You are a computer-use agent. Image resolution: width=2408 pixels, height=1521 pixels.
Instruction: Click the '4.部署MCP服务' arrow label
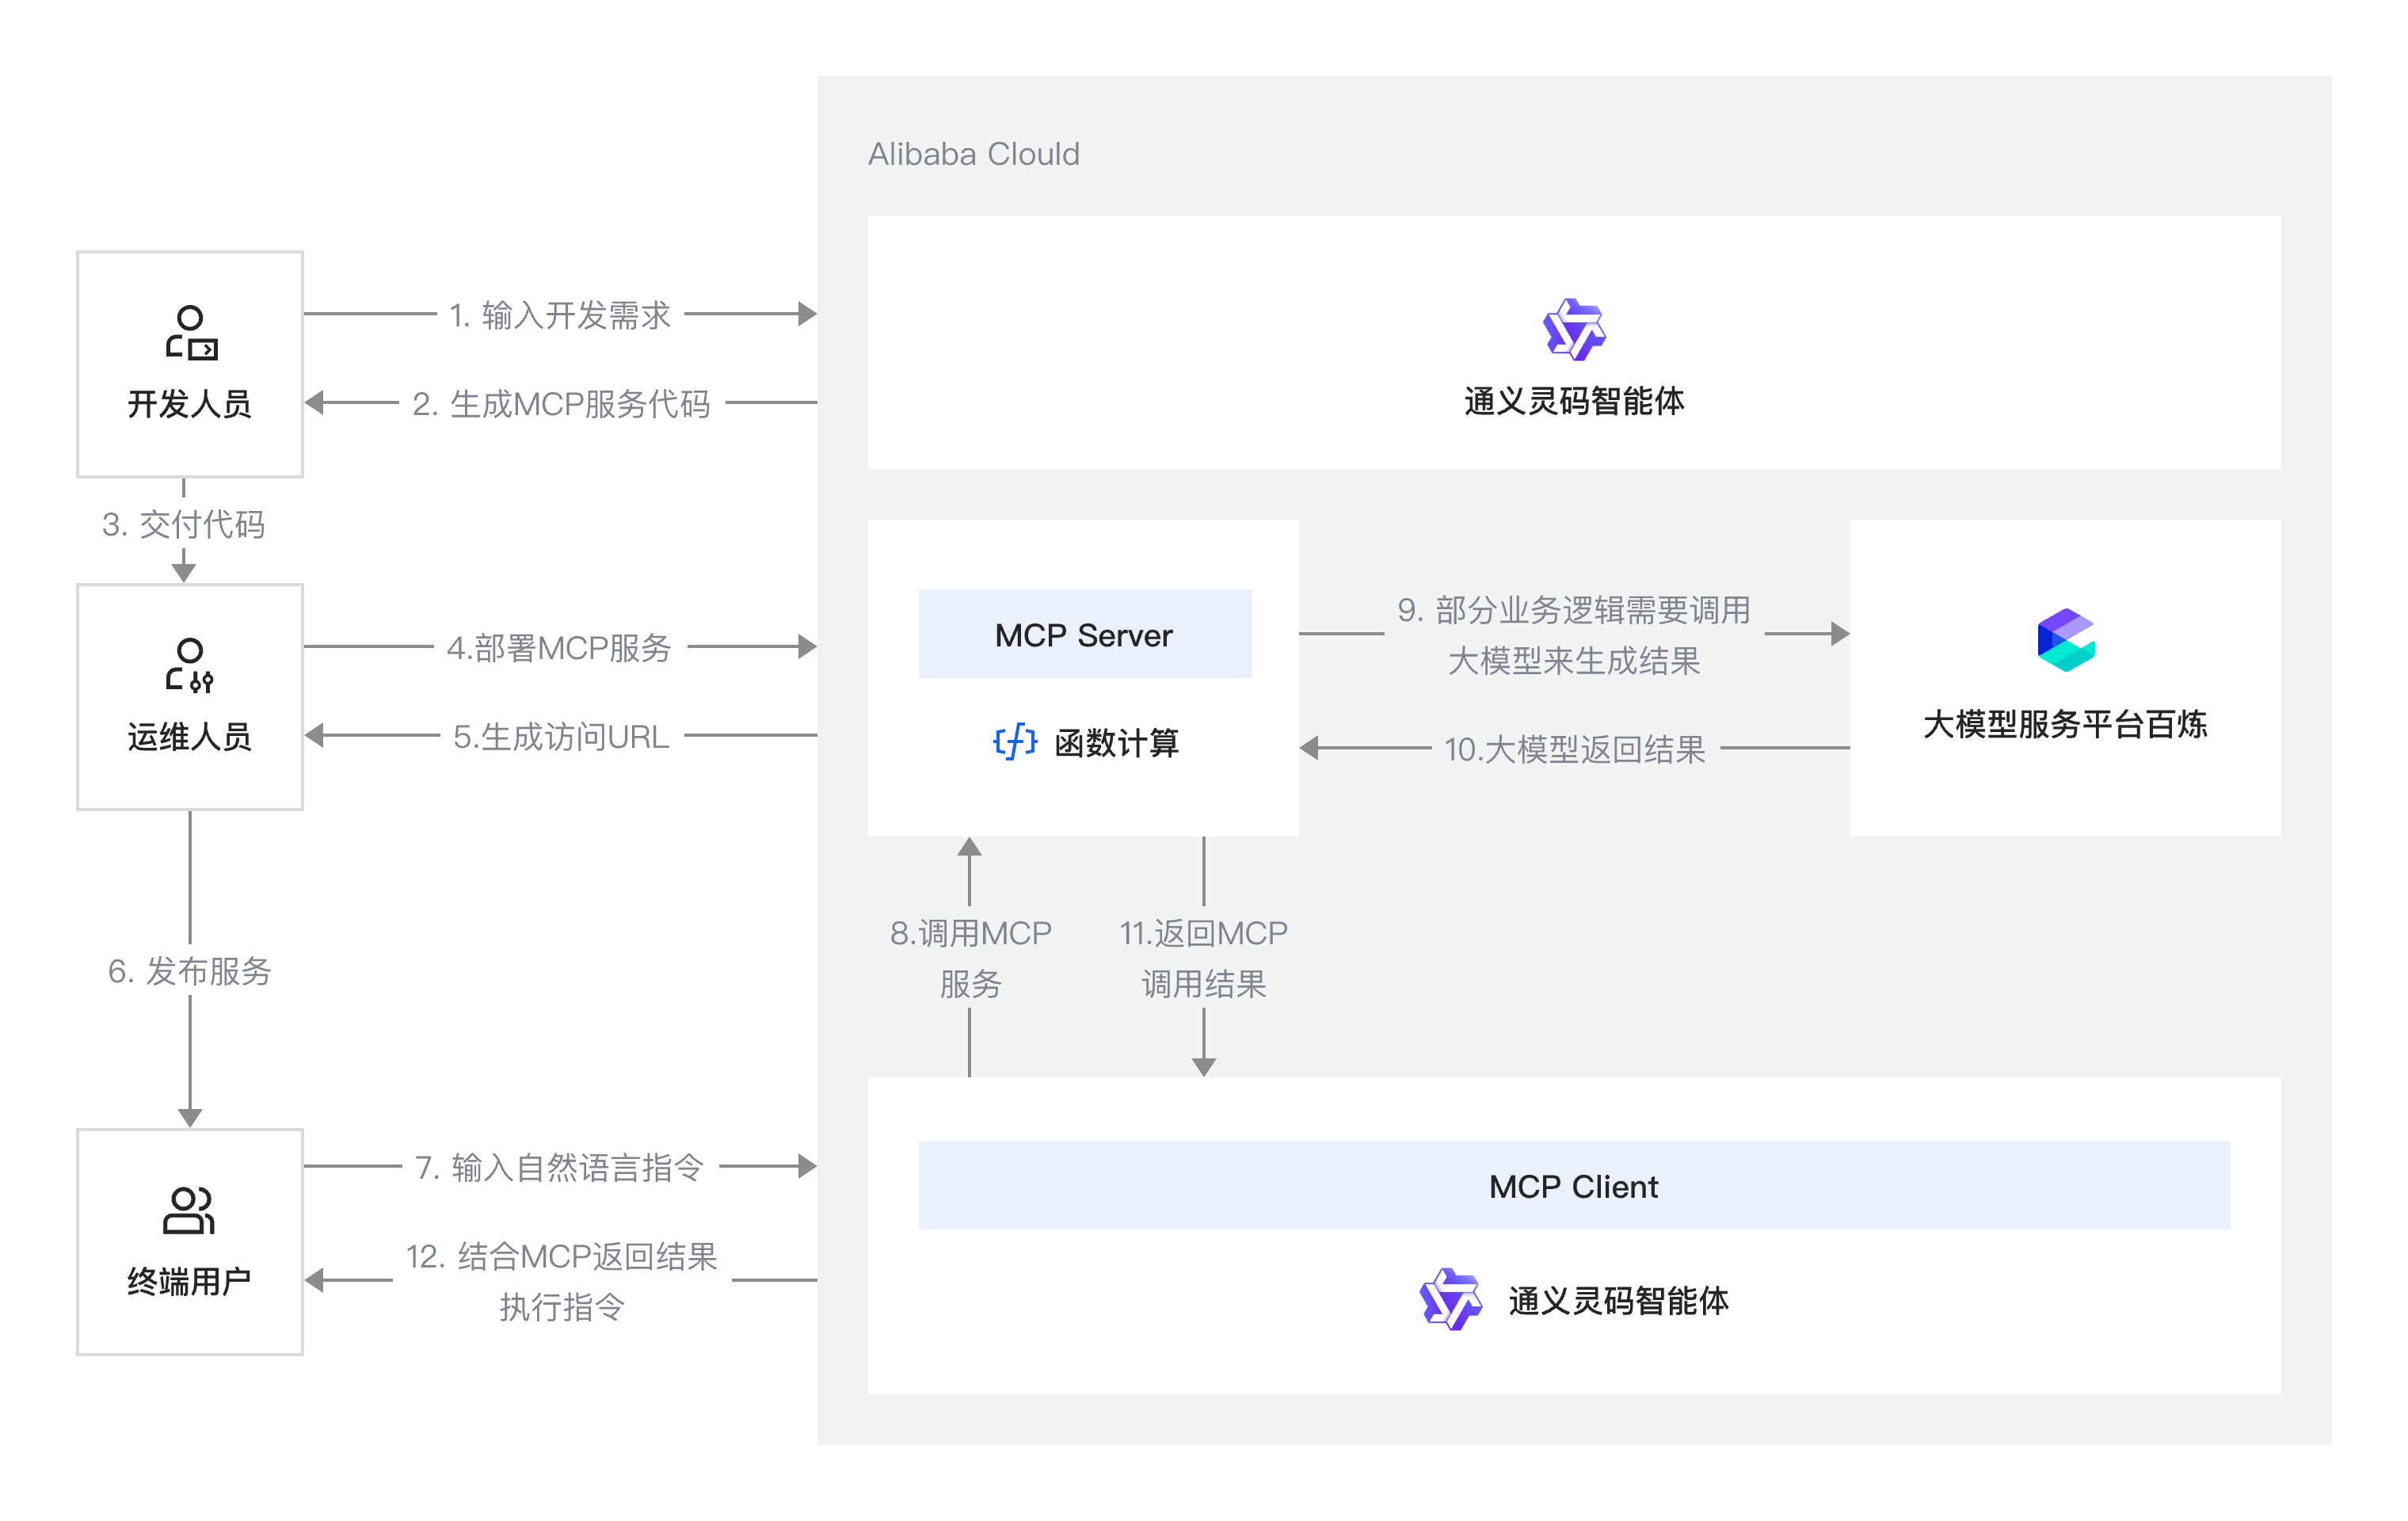point(559,647)
